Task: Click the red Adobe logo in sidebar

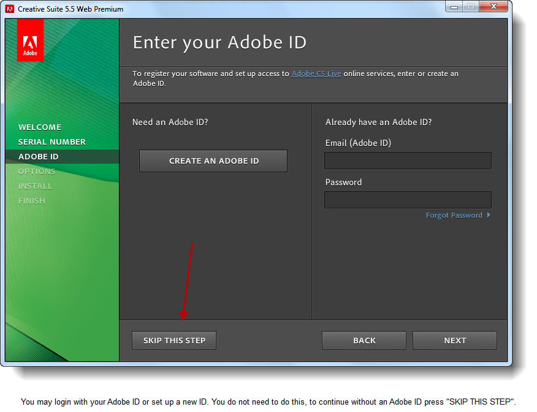Action: (30, 40)
